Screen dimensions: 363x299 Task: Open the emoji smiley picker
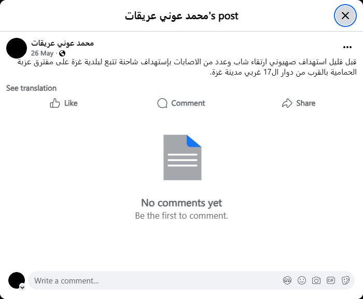tap(302, 280)
